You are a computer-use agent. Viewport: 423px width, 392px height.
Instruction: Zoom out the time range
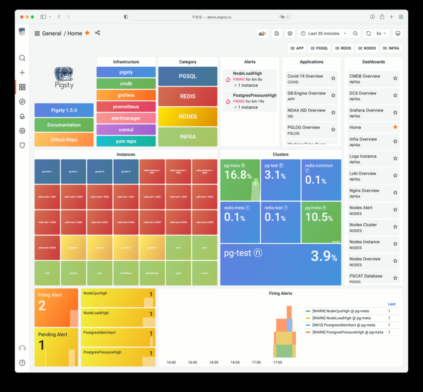[355, 33]
